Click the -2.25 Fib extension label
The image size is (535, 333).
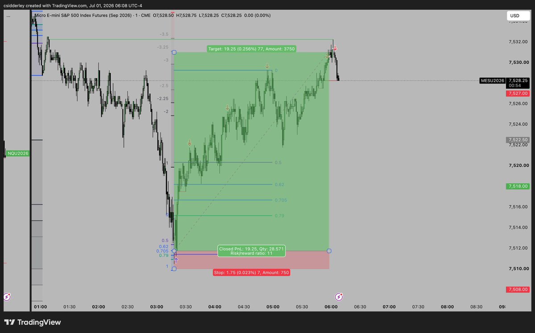click(163, 99)
